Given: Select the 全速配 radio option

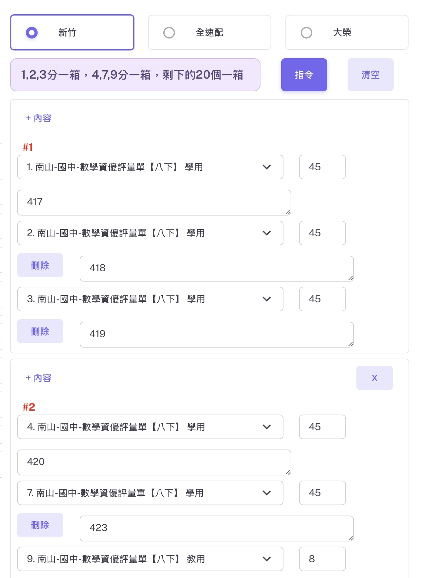Looking at the screenshot, I should point(169,33).
